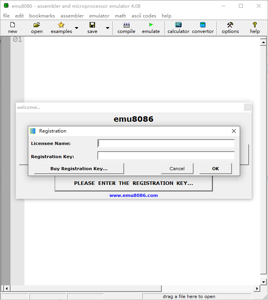Maximize the emu8086 main window

pos(241,6)
